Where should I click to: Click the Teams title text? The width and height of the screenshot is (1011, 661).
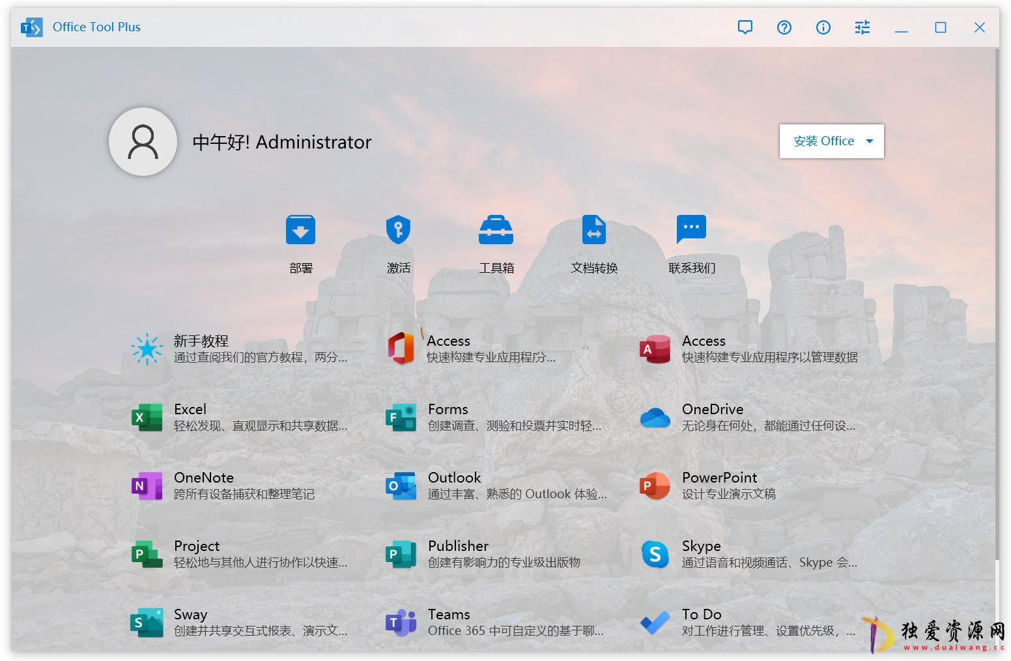(x=449, y=614)
